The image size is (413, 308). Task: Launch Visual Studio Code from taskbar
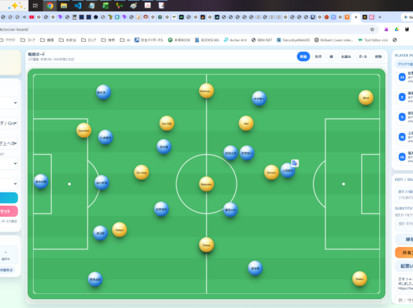point(78,6)
